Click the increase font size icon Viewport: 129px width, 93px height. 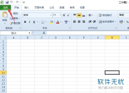(x=64, y=15)
